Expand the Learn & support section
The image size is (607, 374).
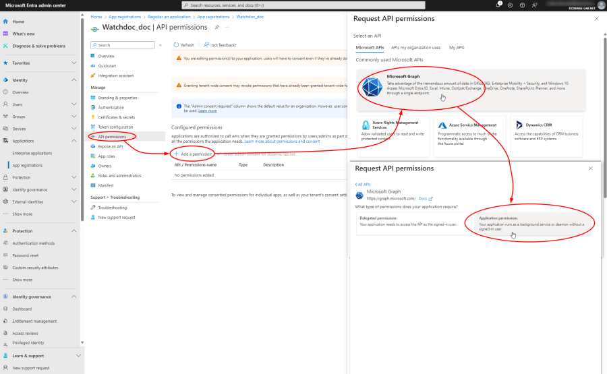76,356
